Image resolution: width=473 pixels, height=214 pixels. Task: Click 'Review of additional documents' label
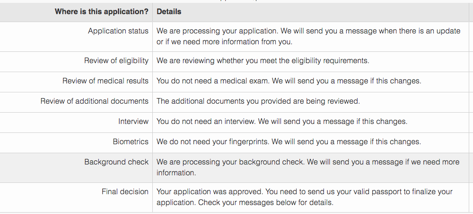[x=95, y=101]
